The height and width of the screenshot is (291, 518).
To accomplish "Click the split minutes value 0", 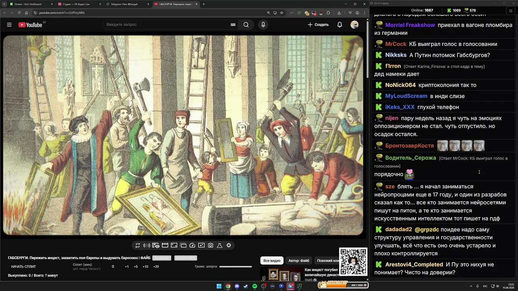I will 113,267.
